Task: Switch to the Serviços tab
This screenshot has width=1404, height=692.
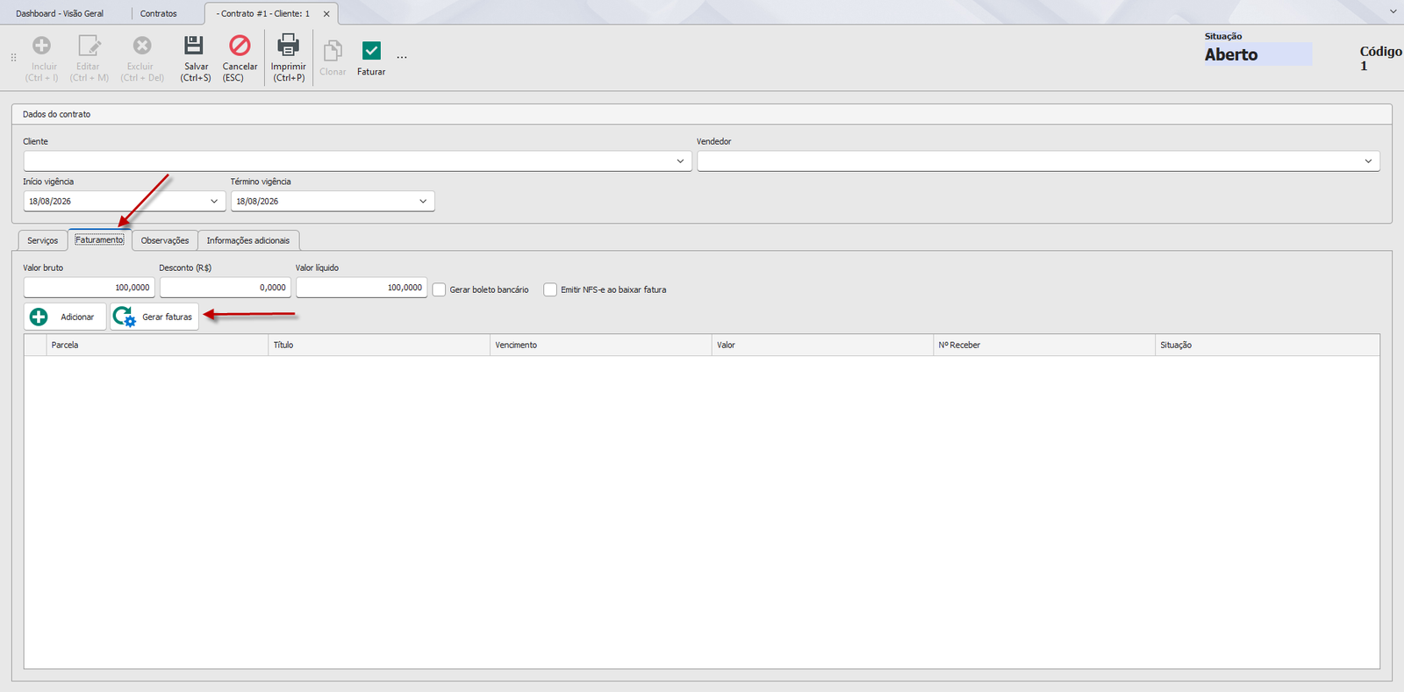Action: coord(43,240)
